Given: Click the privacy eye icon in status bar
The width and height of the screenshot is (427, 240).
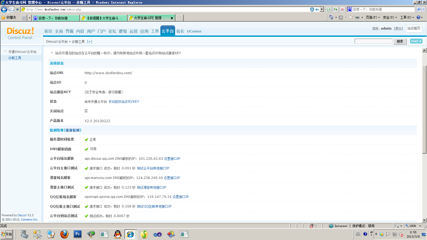Looking at the screenshot, I should [312, 226].
